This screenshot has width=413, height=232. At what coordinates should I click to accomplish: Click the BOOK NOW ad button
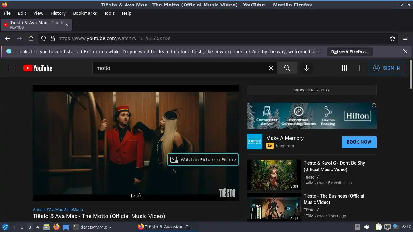point(359,142)
